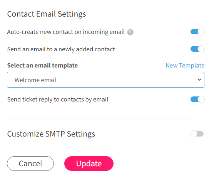The image size is (214, 184).
Task: Click the help question mark icon
Action: coord(130,32)
